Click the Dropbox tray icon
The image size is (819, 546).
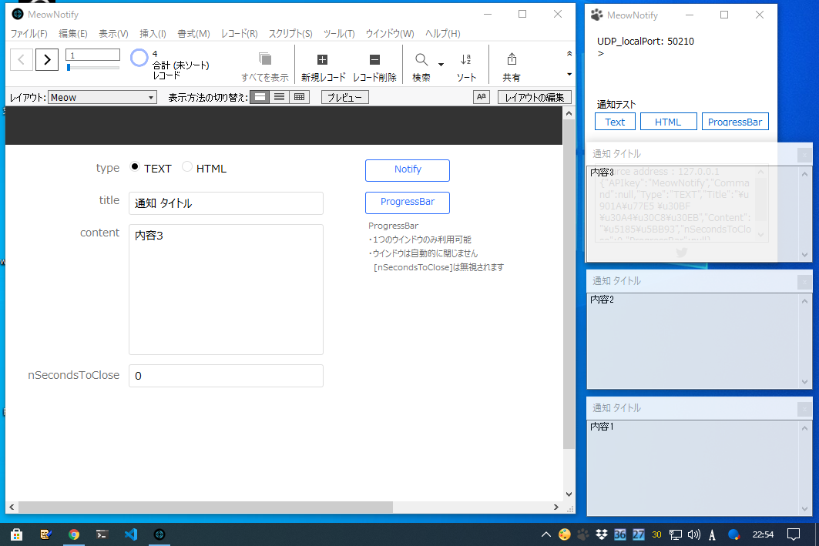tap(601, 534)
